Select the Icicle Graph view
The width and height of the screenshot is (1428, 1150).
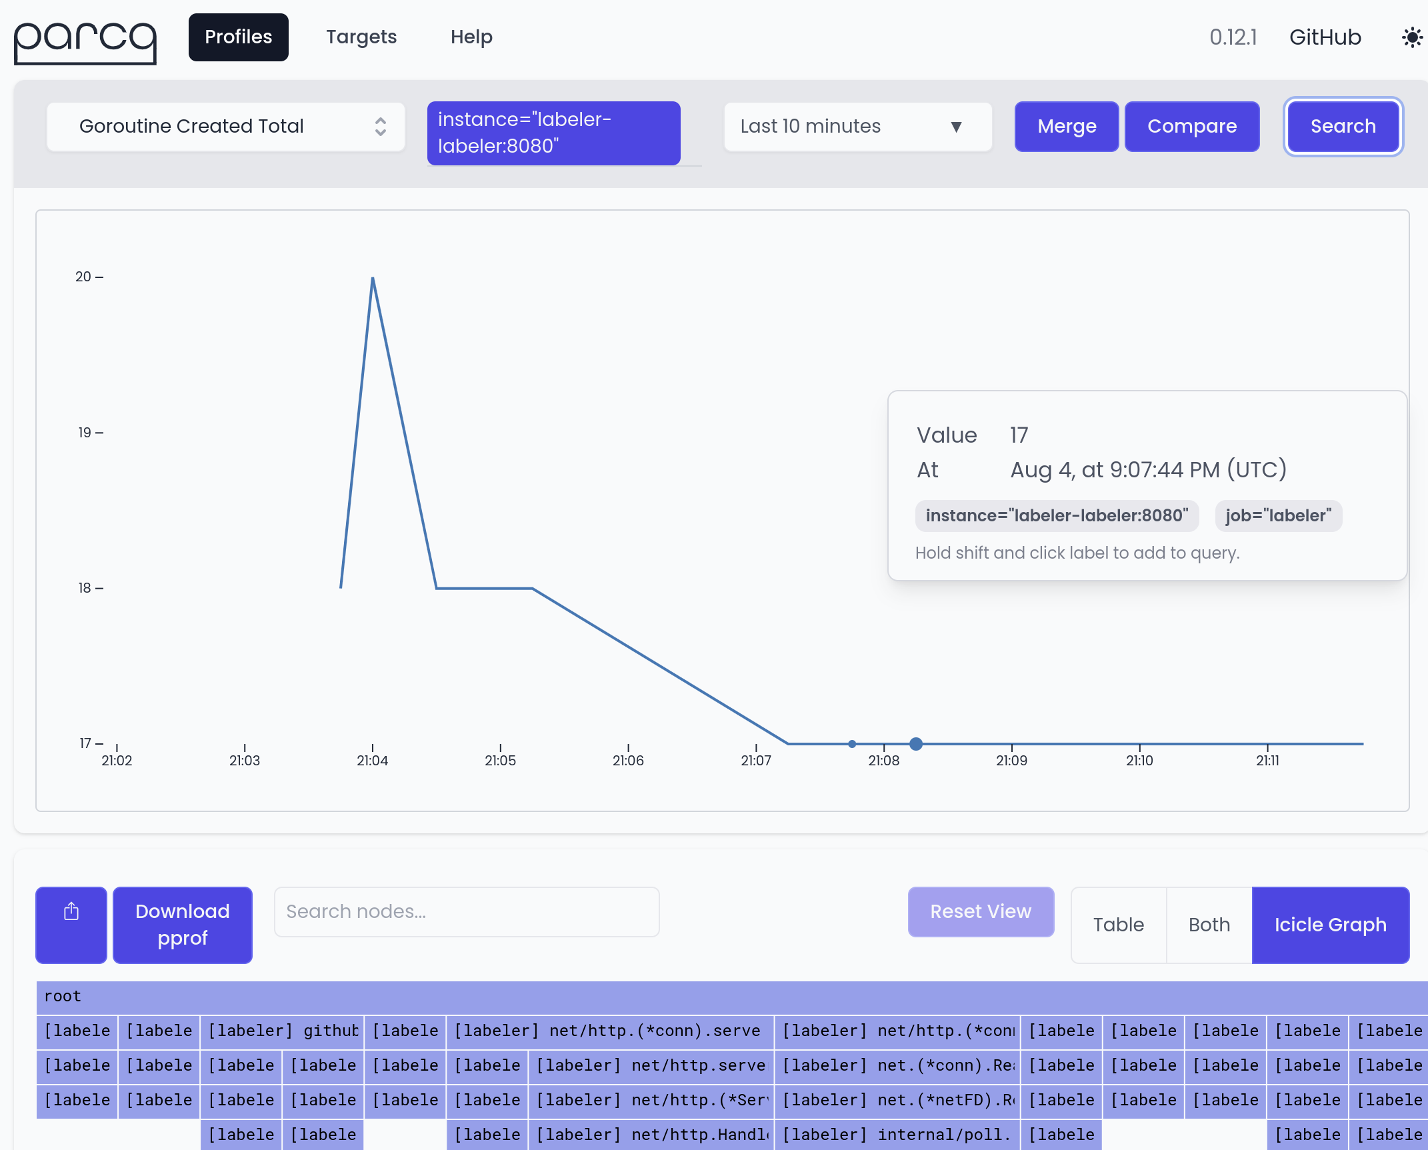(x=1330, y=925)
